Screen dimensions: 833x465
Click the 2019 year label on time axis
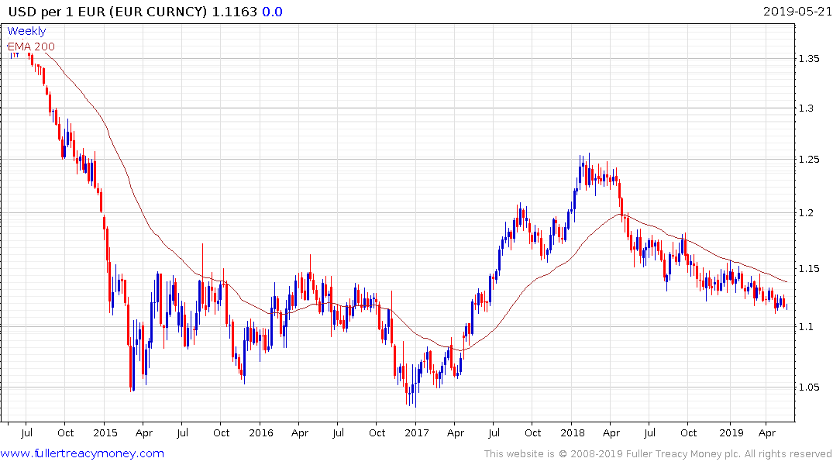(x=731, y=432)
